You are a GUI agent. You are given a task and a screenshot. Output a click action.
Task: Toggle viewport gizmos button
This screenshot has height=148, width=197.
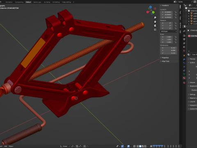(122, 146)
